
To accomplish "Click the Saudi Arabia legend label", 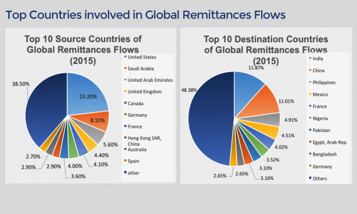I will point(141,69).
